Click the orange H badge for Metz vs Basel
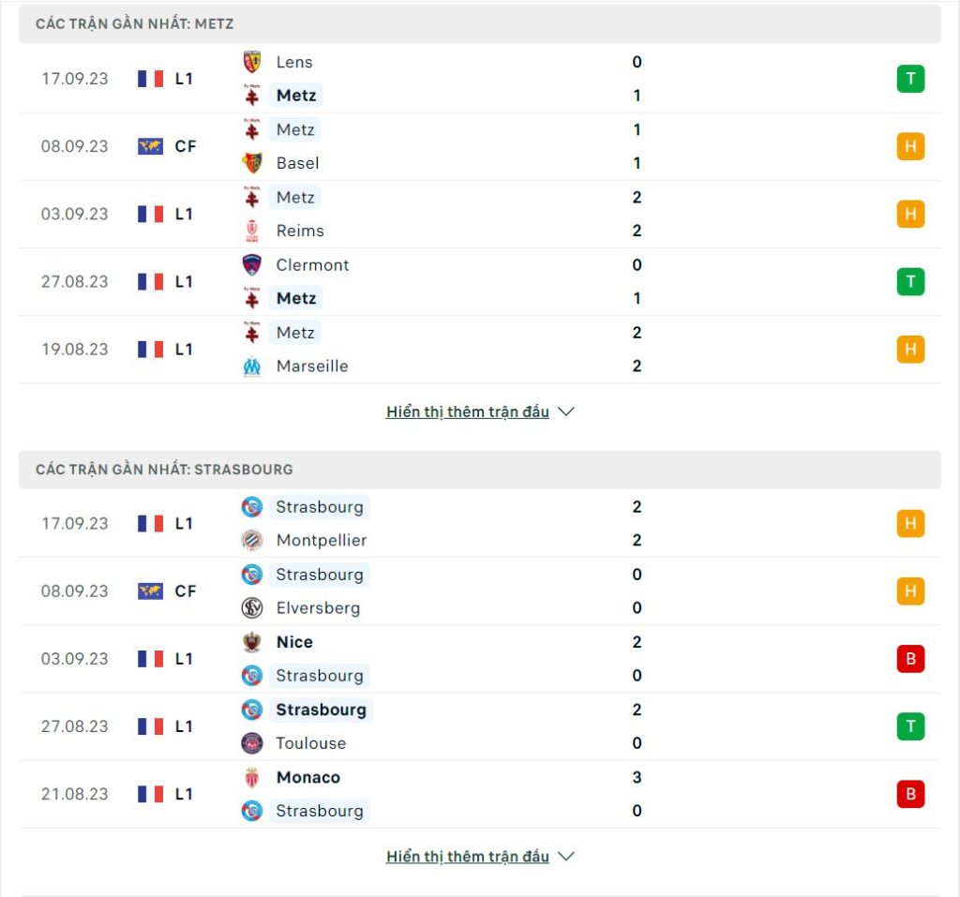Viewport: 960px width, 897px height. point(910,146)
